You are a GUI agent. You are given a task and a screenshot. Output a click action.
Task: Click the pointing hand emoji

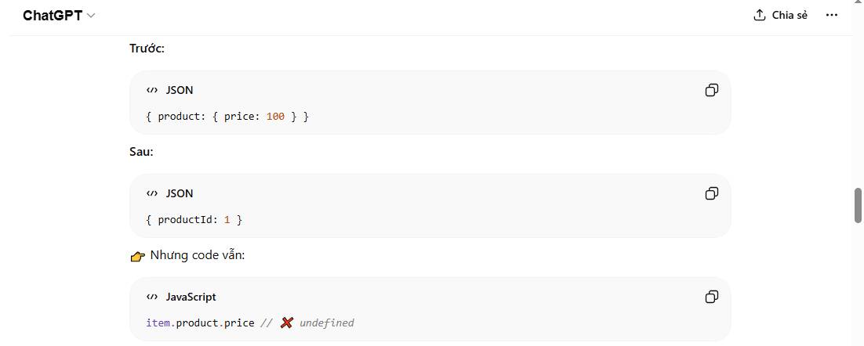pyautogui.click(x=138, y=256)
